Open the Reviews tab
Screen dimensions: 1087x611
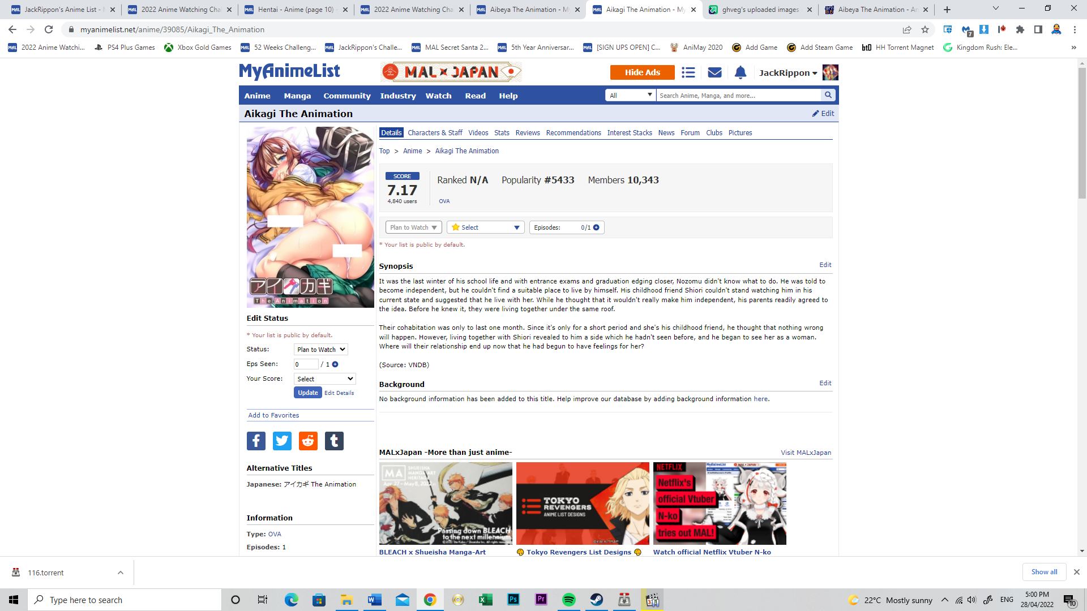pyautogui.click(x=527, y=133)
